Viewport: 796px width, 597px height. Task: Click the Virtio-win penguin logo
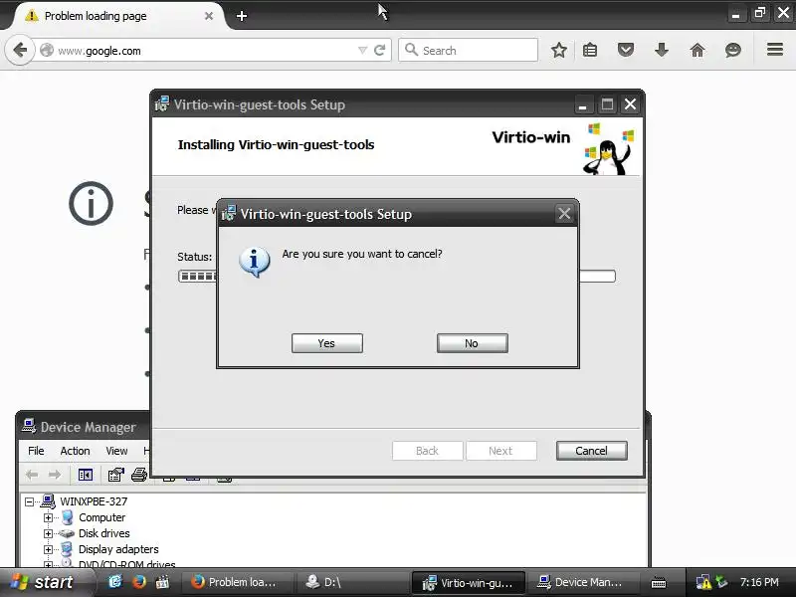tap(608, 149)
